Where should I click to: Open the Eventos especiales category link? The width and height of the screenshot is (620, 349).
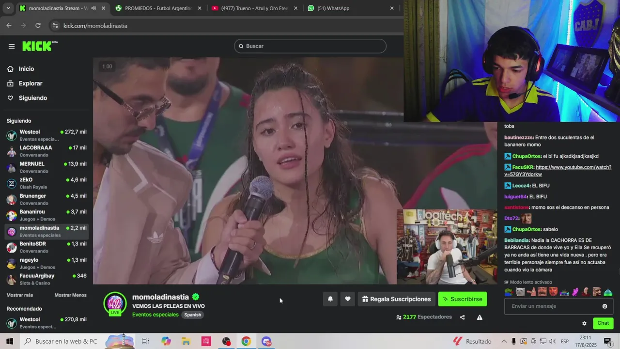(x=155, y=315)
